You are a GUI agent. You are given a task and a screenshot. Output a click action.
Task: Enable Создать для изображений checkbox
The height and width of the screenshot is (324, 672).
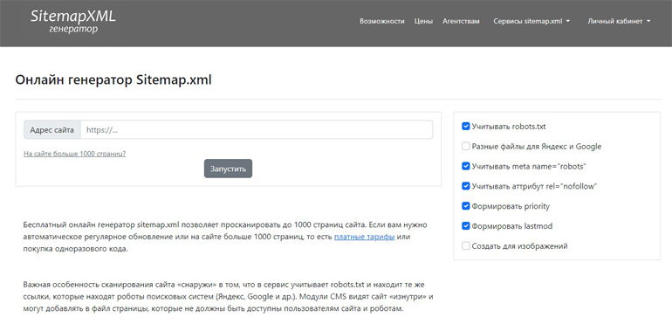click(466, 246)
